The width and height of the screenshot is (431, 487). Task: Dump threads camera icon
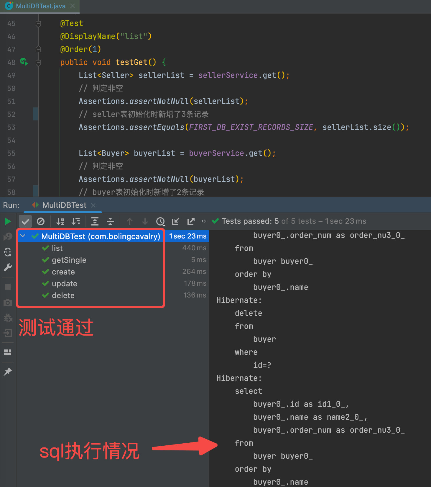(8, 303)
